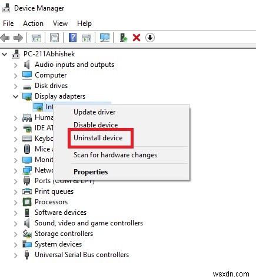Click the blue Help question mark icon
This screenshot has width=256, height=280.
click(72, 38)
